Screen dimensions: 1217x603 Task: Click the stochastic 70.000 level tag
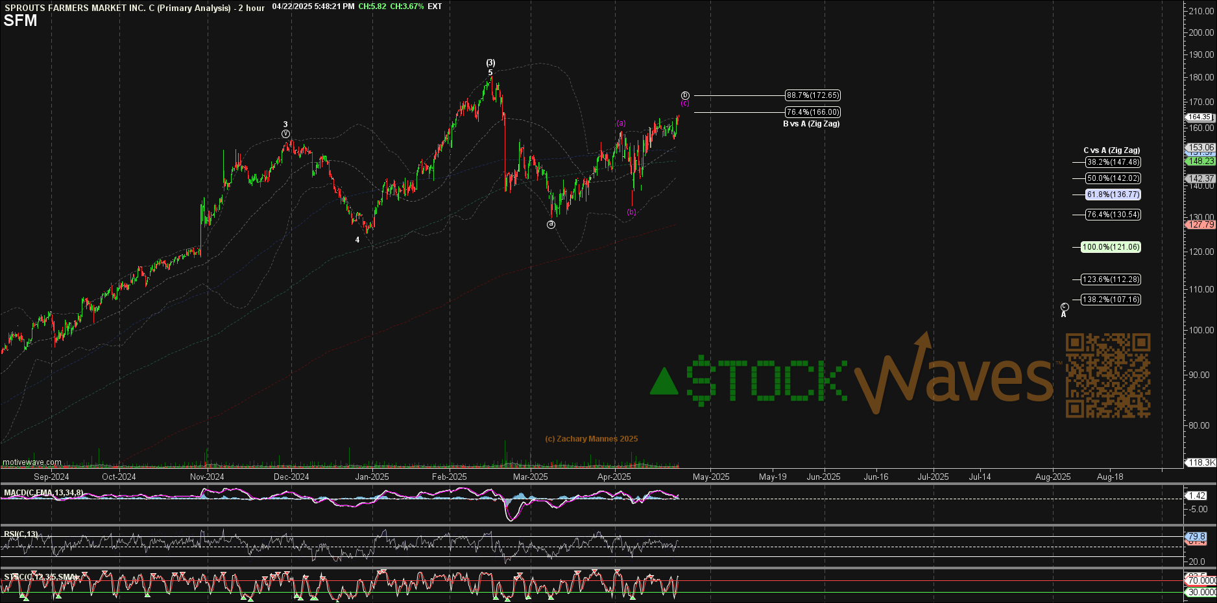pyautogui.click(x=1201, y=581)
